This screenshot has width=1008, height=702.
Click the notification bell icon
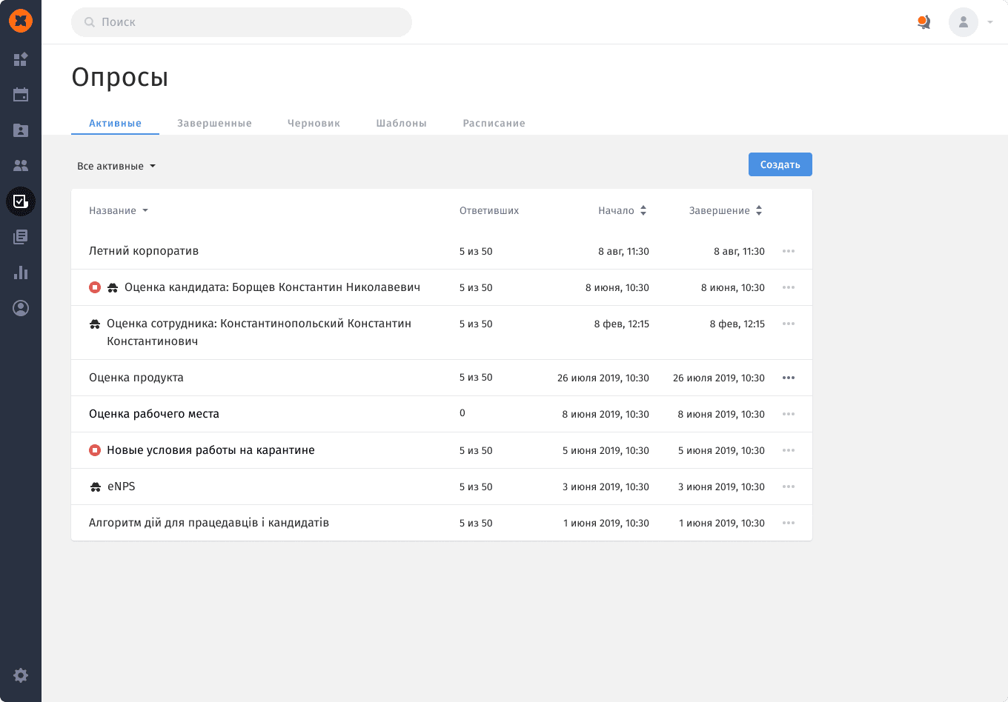(924, 22)
